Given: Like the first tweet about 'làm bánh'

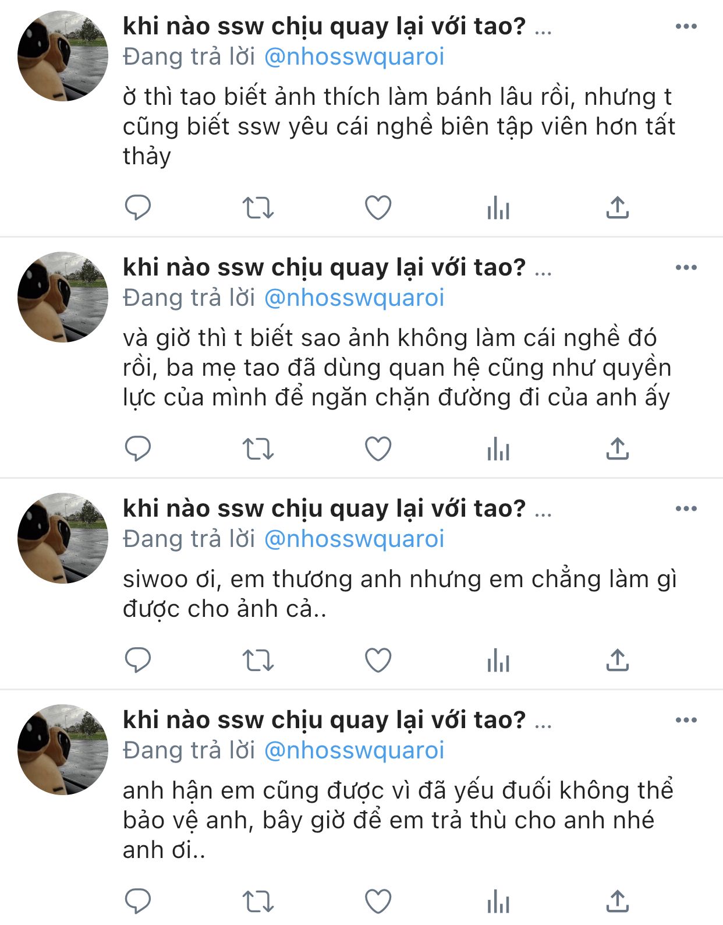Looking at the screenshot, I should coord(378,207).
